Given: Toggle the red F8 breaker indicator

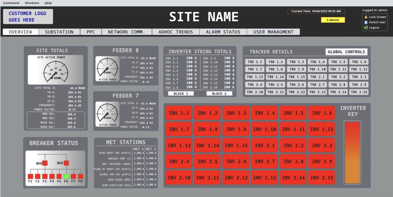Looking at the screenshot, I should coord(80,176).
